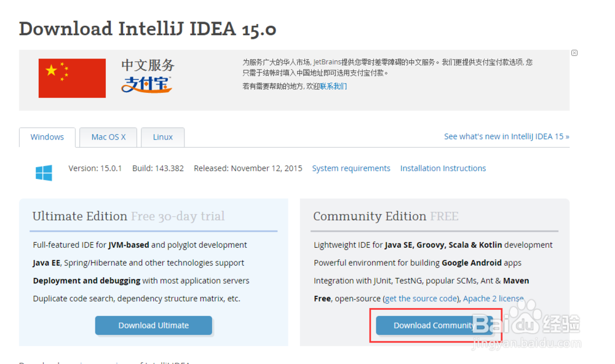Click Download Community button
Image resolution: width=615 pixels, height=364 pixels.
click(x=434, y=325)
